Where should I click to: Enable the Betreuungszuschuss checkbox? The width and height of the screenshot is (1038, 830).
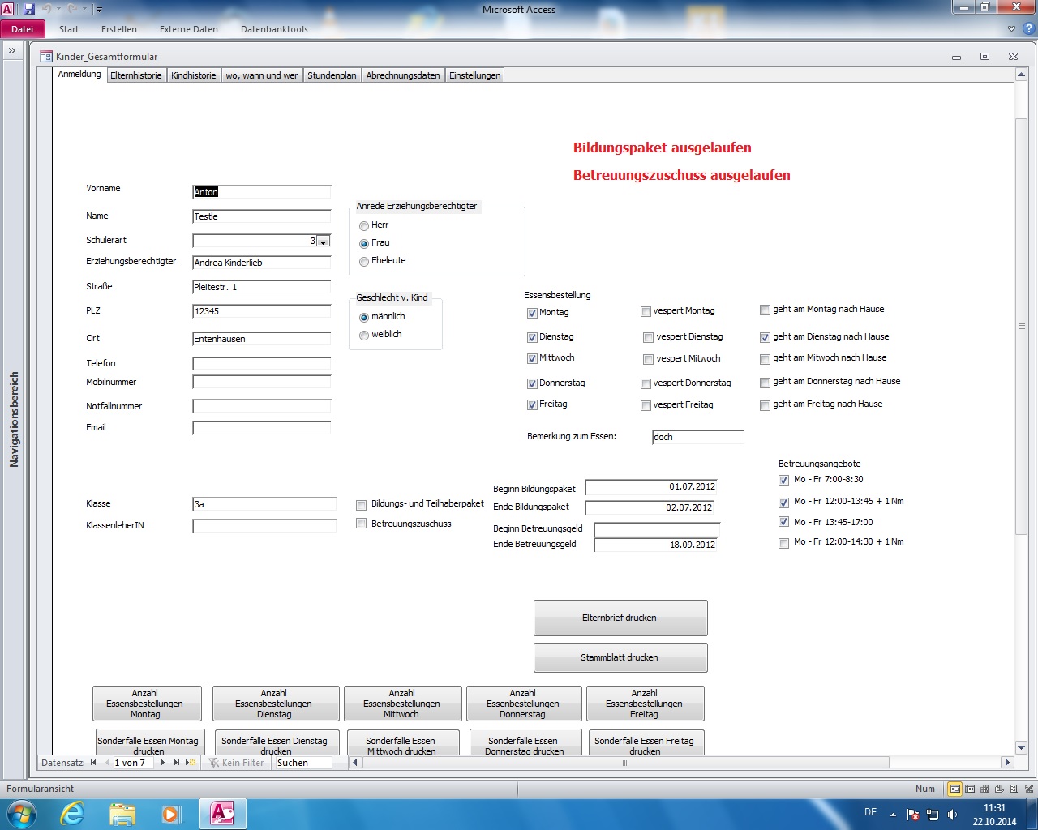click(362, 524)
